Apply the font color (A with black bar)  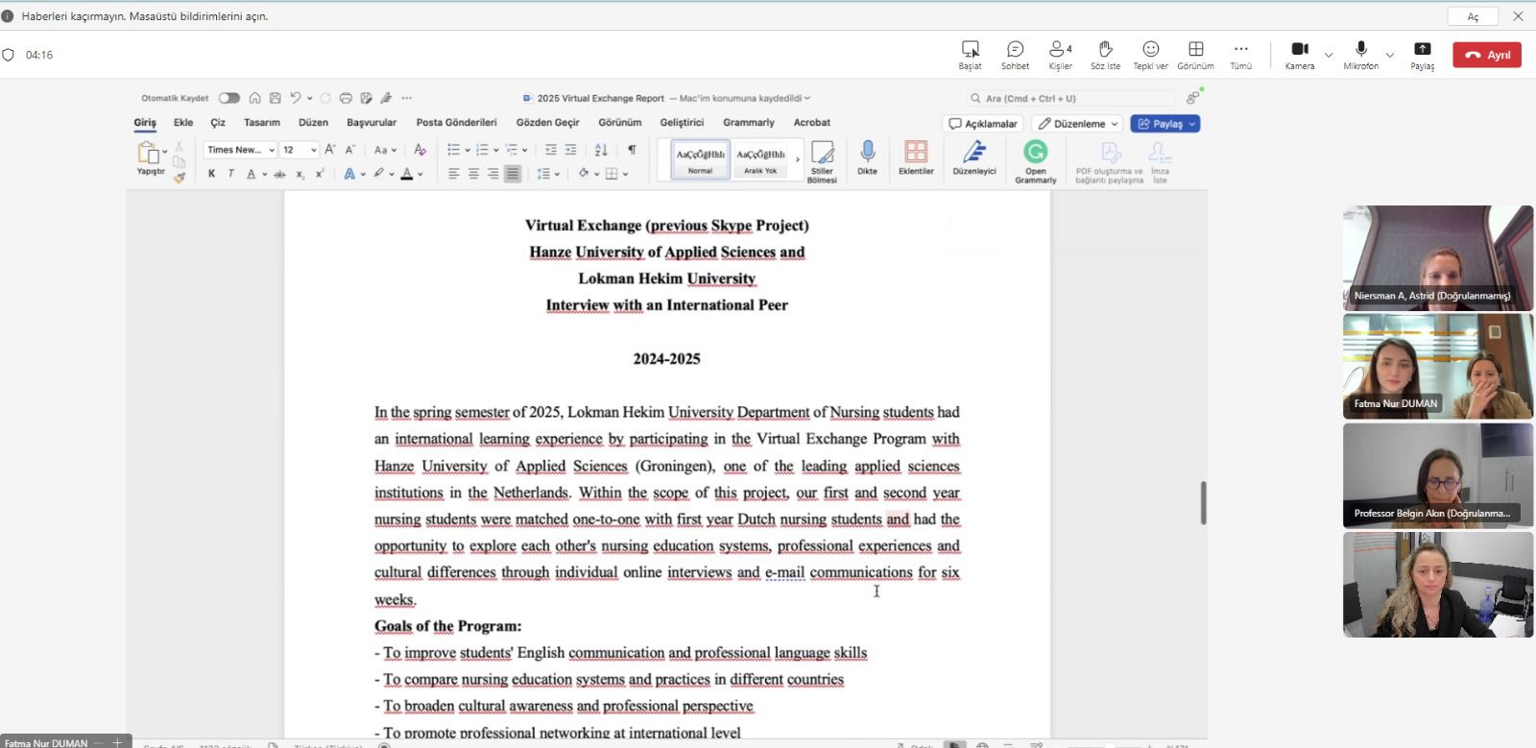point(407,174)
